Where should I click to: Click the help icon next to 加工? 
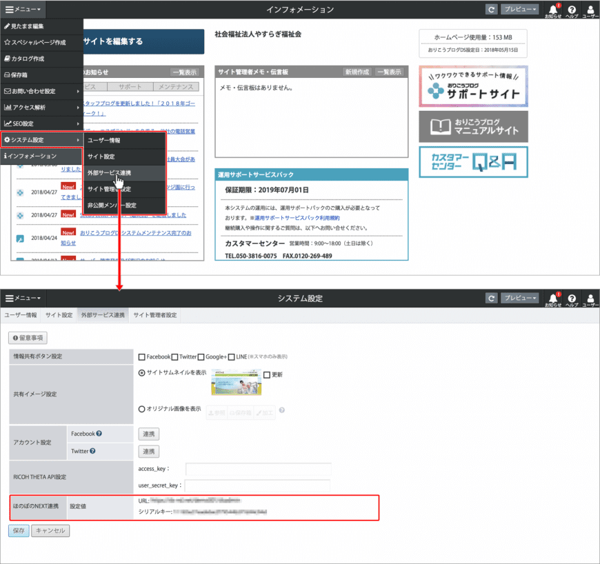coord(282,410)
